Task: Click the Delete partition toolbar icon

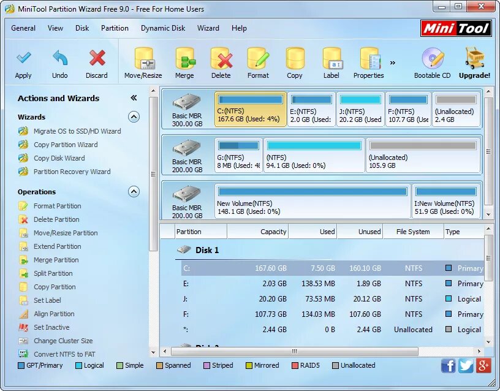Action: [x=221, y=58]
